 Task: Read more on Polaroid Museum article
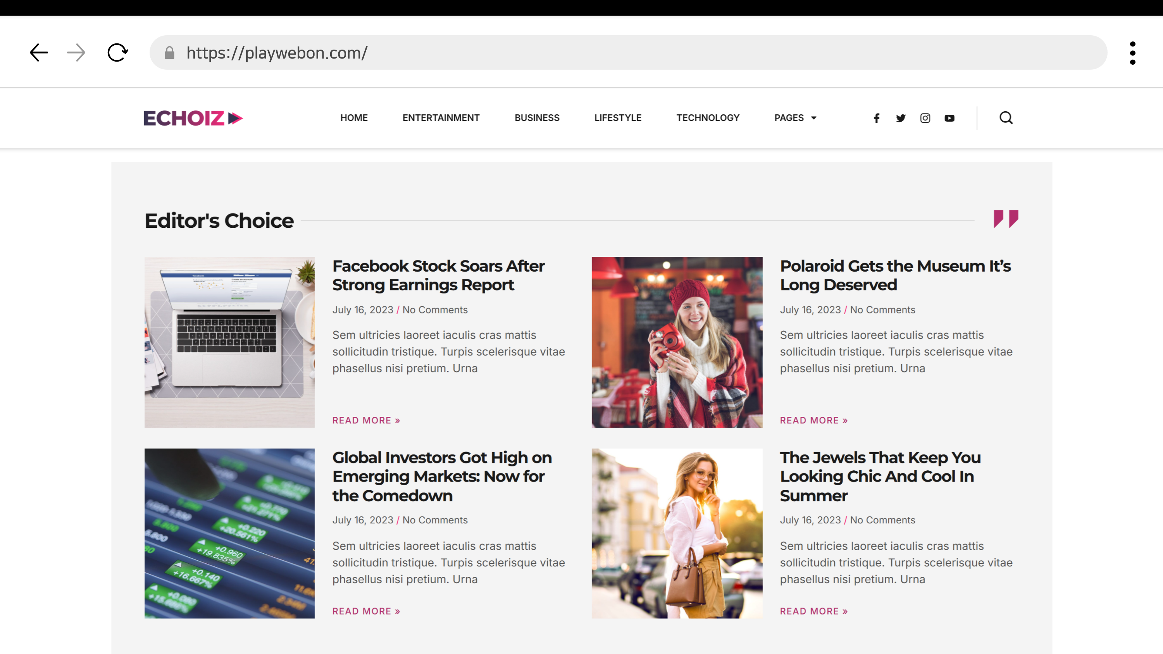(x=813, y=420)
